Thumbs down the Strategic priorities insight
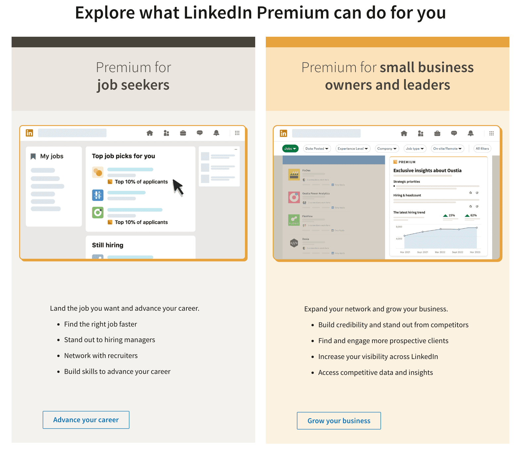The height and width of the screenshot is (450, 519). pos(477,193)
